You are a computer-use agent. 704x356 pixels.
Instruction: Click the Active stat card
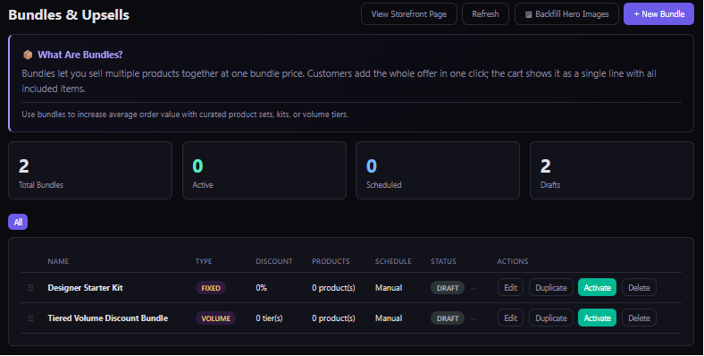click(x=264, y=170)
